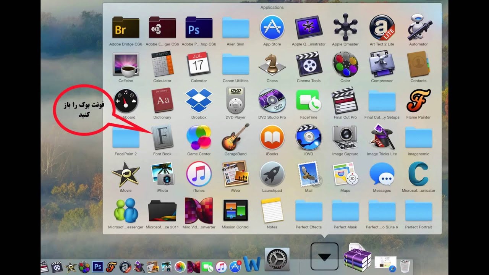The height and width of the screenshot is (275, 489).
Task: Launch Mission Control
Action: [235, 210]
